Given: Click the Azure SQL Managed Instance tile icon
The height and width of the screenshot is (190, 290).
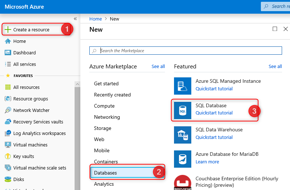Looking at the screenshot, I should point(183,86).
